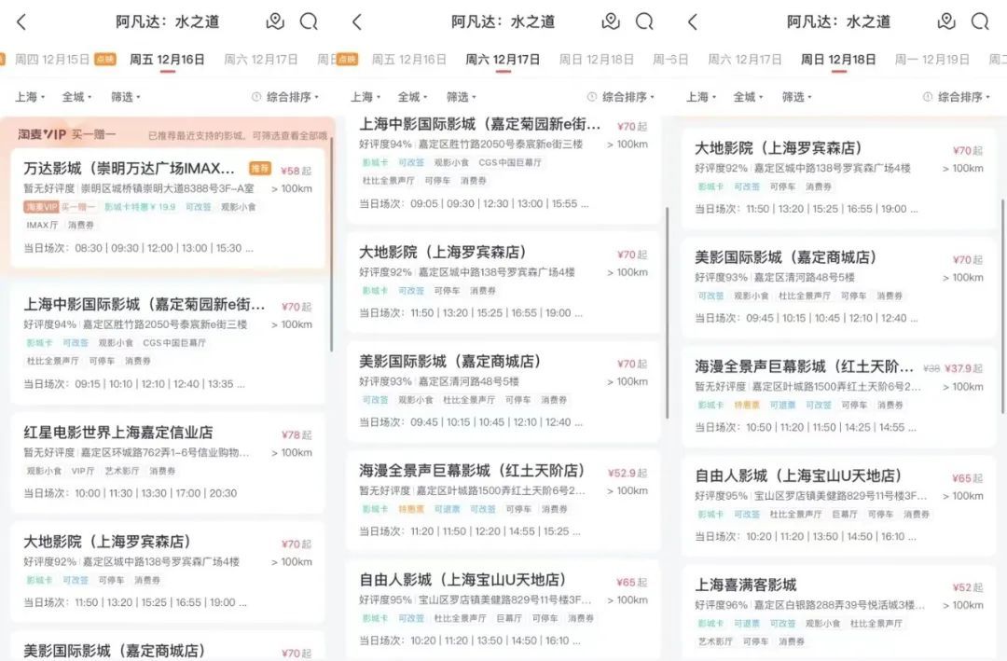Viewport: 1007px width, 661px height.
Task: Open 筛选 filter dropdown on 12月17日 screen
Action: click(462, 97)
